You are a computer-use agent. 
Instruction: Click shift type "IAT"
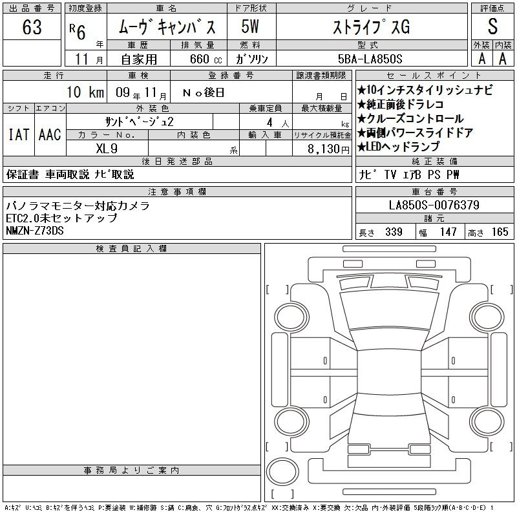[x=19, y=134]
